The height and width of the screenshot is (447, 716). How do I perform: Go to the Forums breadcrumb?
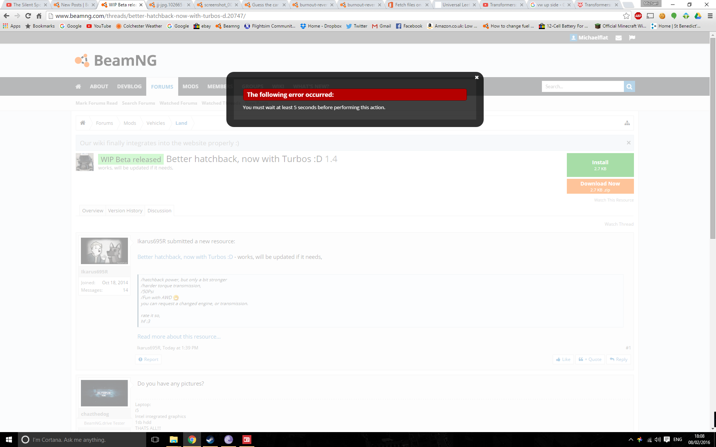(x=104, y=123)
